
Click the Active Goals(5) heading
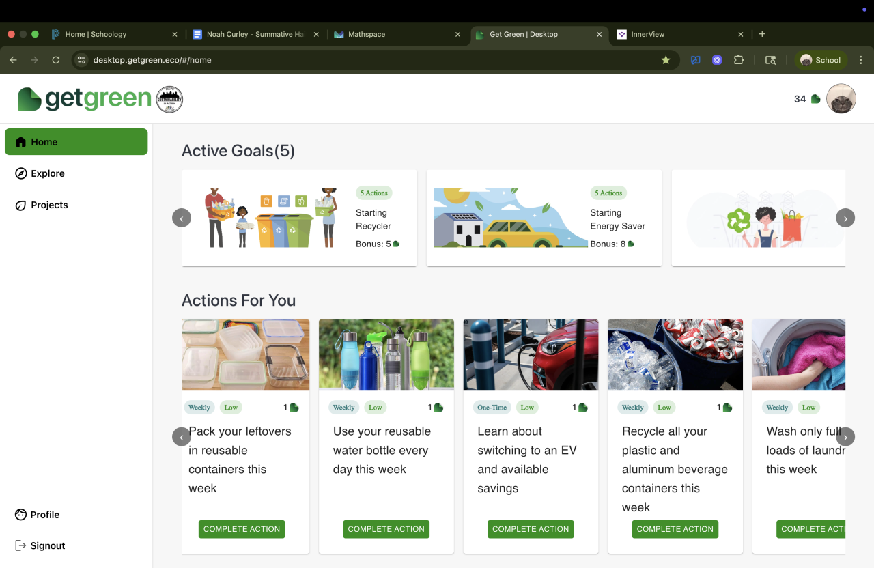[238, 151]
